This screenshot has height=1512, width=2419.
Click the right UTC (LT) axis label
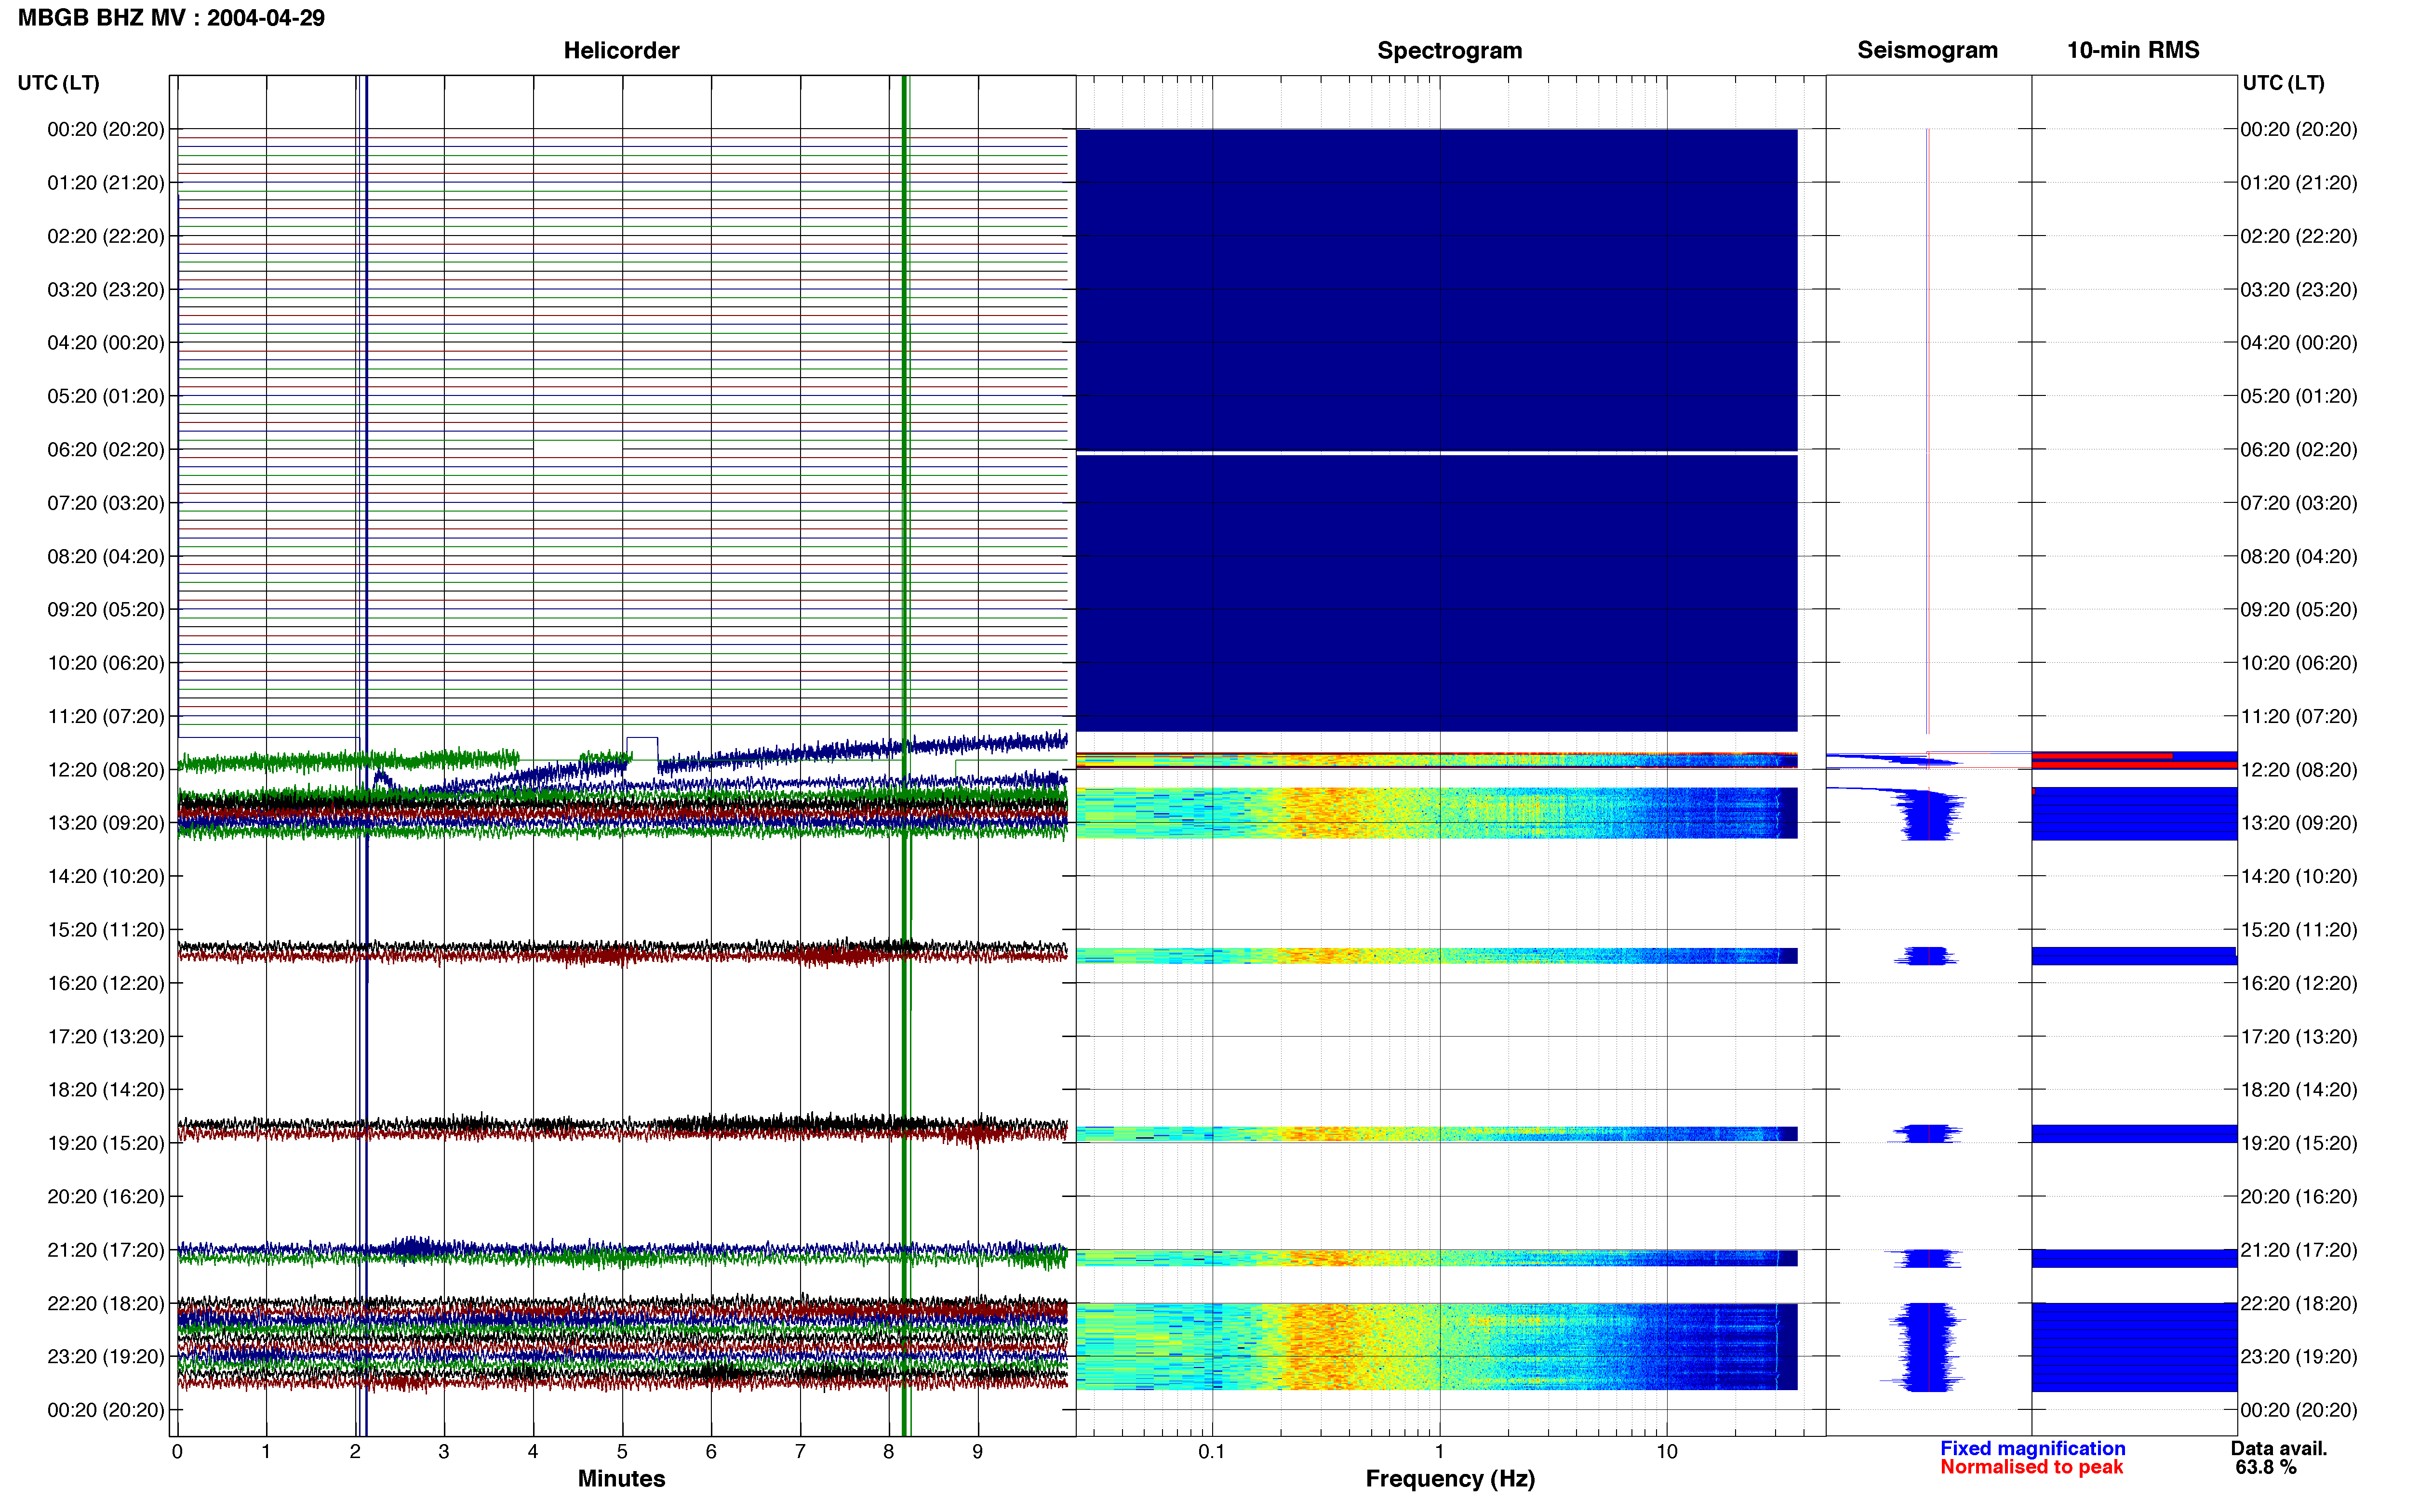click(2283, 83)
